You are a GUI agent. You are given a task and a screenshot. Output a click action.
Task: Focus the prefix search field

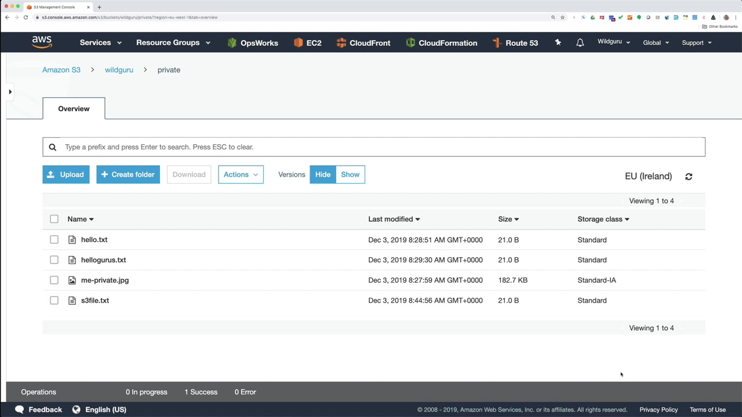(x=374, y=147)
